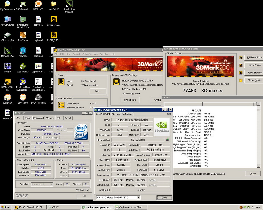The height and width of the screenshot is (210, 263).
Task: Open MemSet40 folder on desktop
Action: click(54, 5)
